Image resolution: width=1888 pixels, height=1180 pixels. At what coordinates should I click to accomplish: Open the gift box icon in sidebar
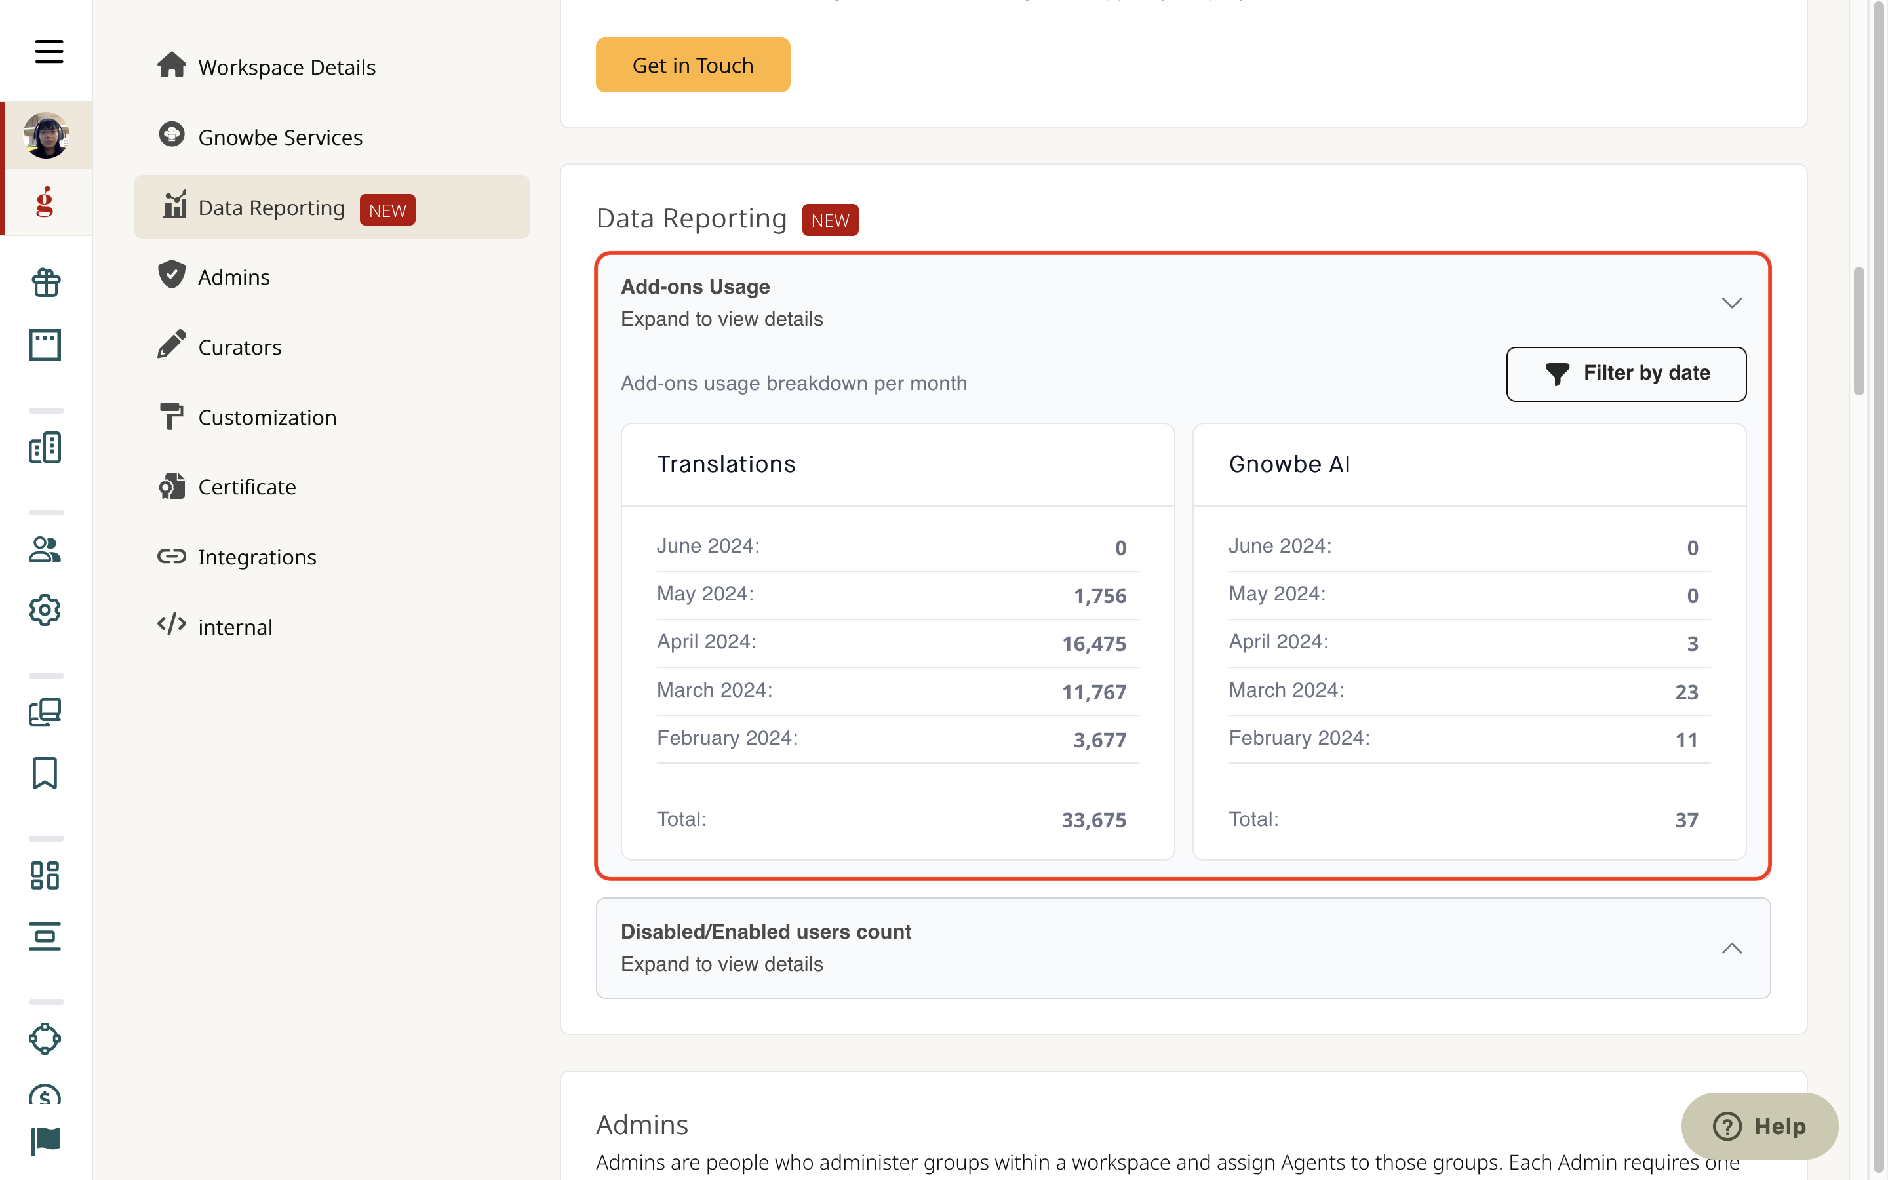(x=45, y=282)
